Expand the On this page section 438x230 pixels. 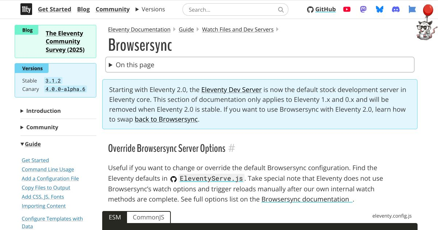point(135,65)
